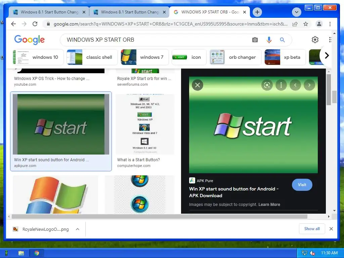Click the forward navigation arrow
344x258 pixels.
24,24
